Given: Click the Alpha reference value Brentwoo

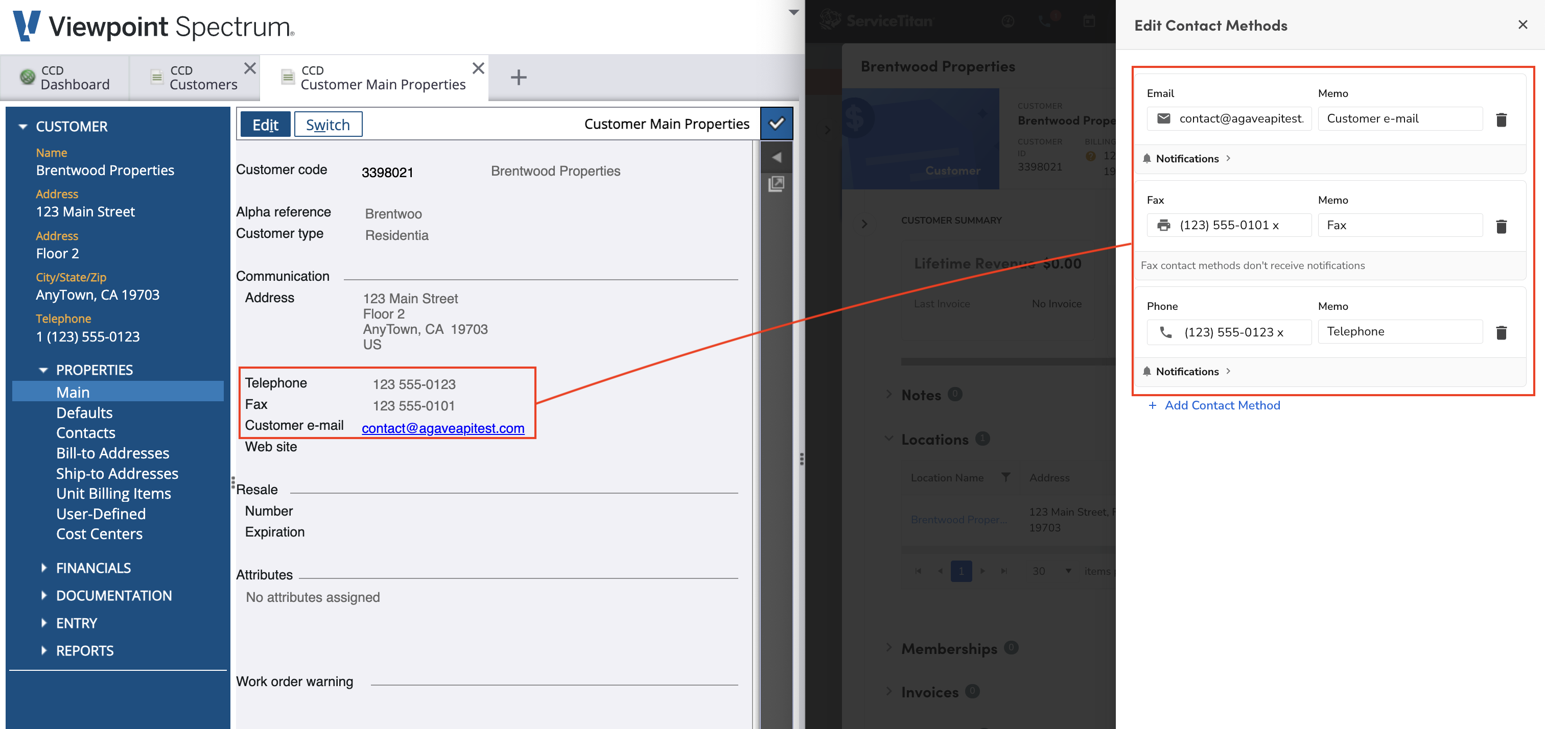Looking at the screenshot, I should coord(393,214).
